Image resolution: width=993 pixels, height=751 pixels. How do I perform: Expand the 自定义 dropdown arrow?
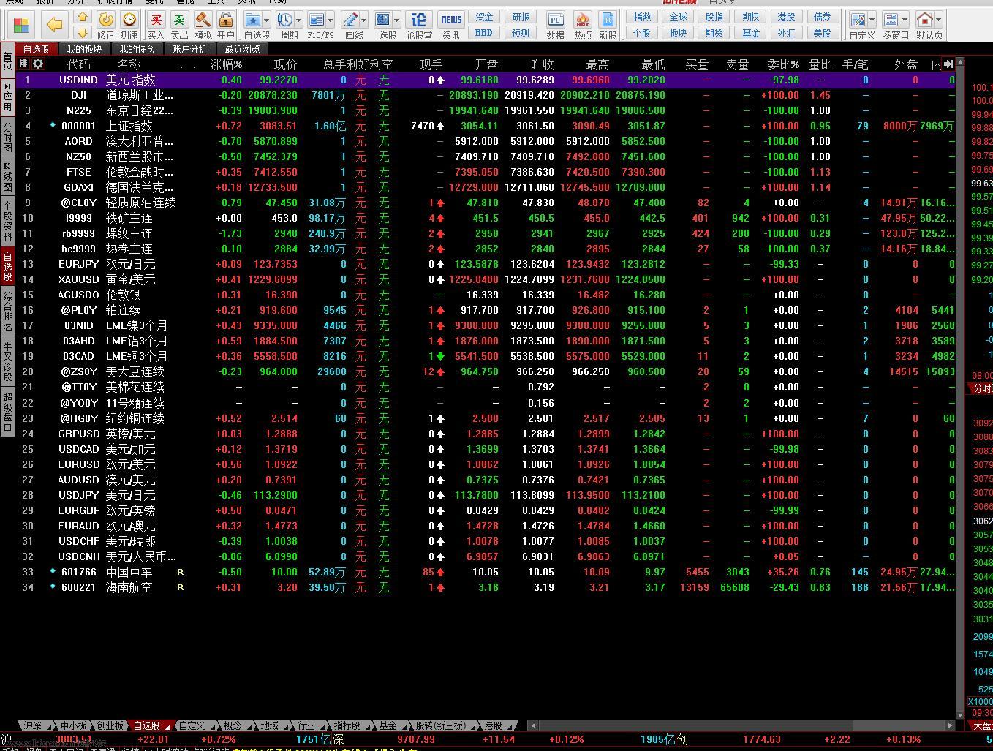(x=872, y=20)
